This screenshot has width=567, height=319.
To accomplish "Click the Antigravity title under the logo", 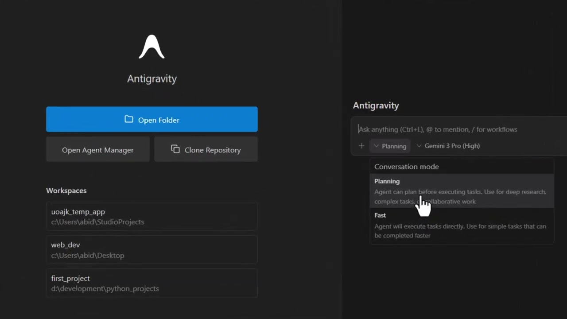I will 152,78.
